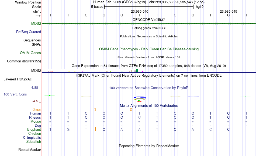
Task: Click the tall PhyloP conservation logo at center
Action: [x=140, y=100]
